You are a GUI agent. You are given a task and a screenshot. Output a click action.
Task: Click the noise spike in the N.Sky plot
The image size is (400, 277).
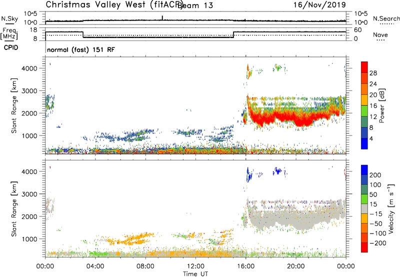click(162, 18)
